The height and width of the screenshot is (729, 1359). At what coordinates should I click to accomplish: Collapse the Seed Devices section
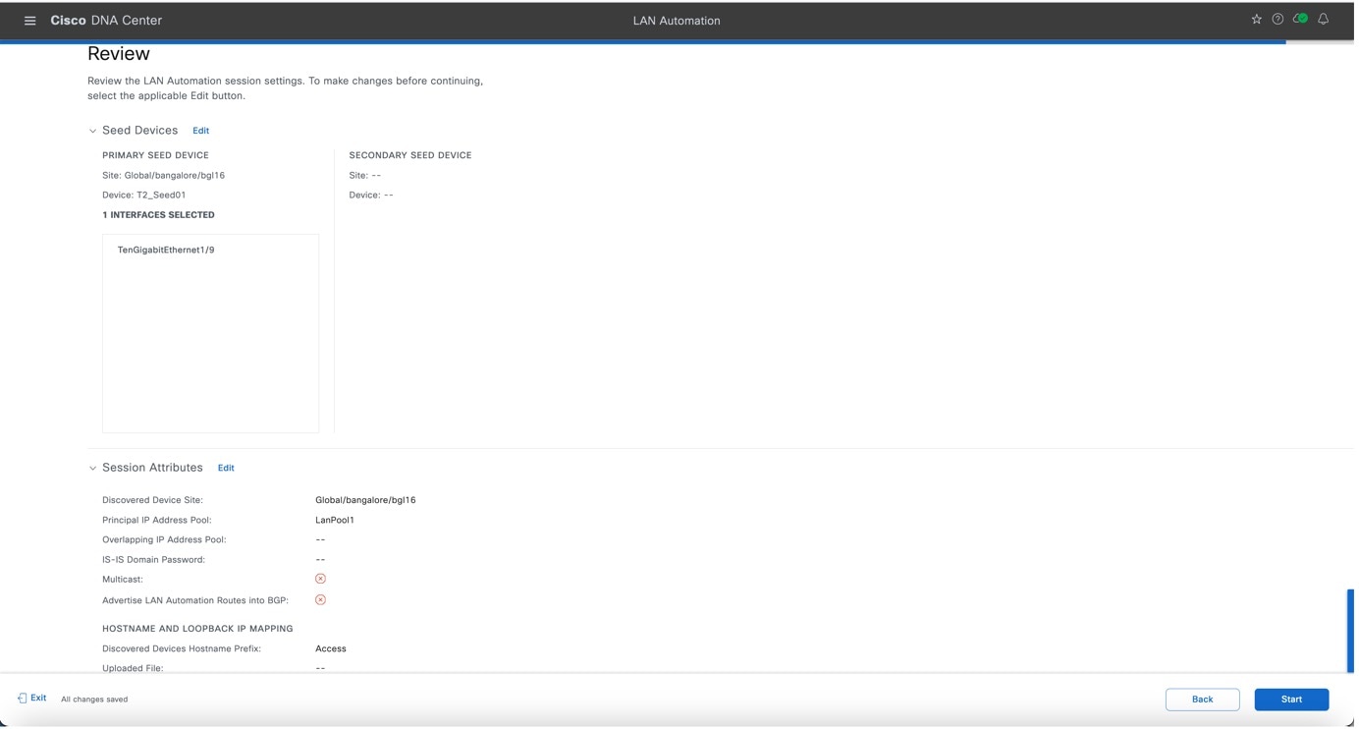click(x=92, y=131)
